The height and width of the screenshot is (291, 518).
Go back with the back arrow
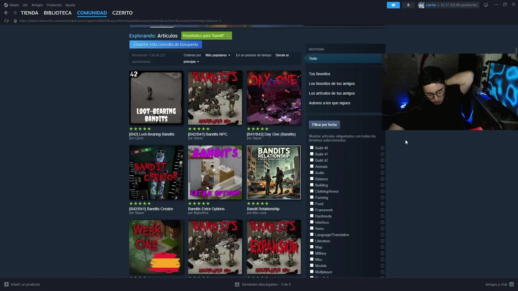(x=6, y=13)
